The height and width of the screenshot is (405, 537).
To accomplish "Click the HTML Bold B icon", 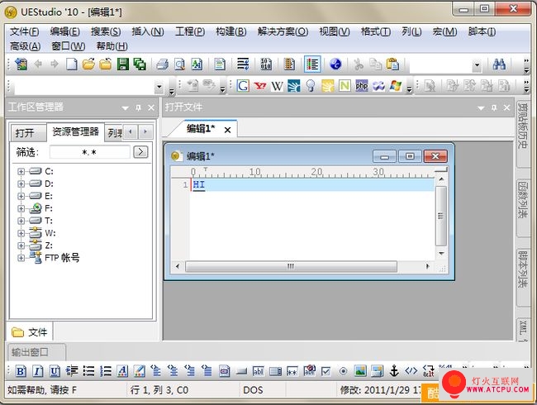I will tap(21, 371).
